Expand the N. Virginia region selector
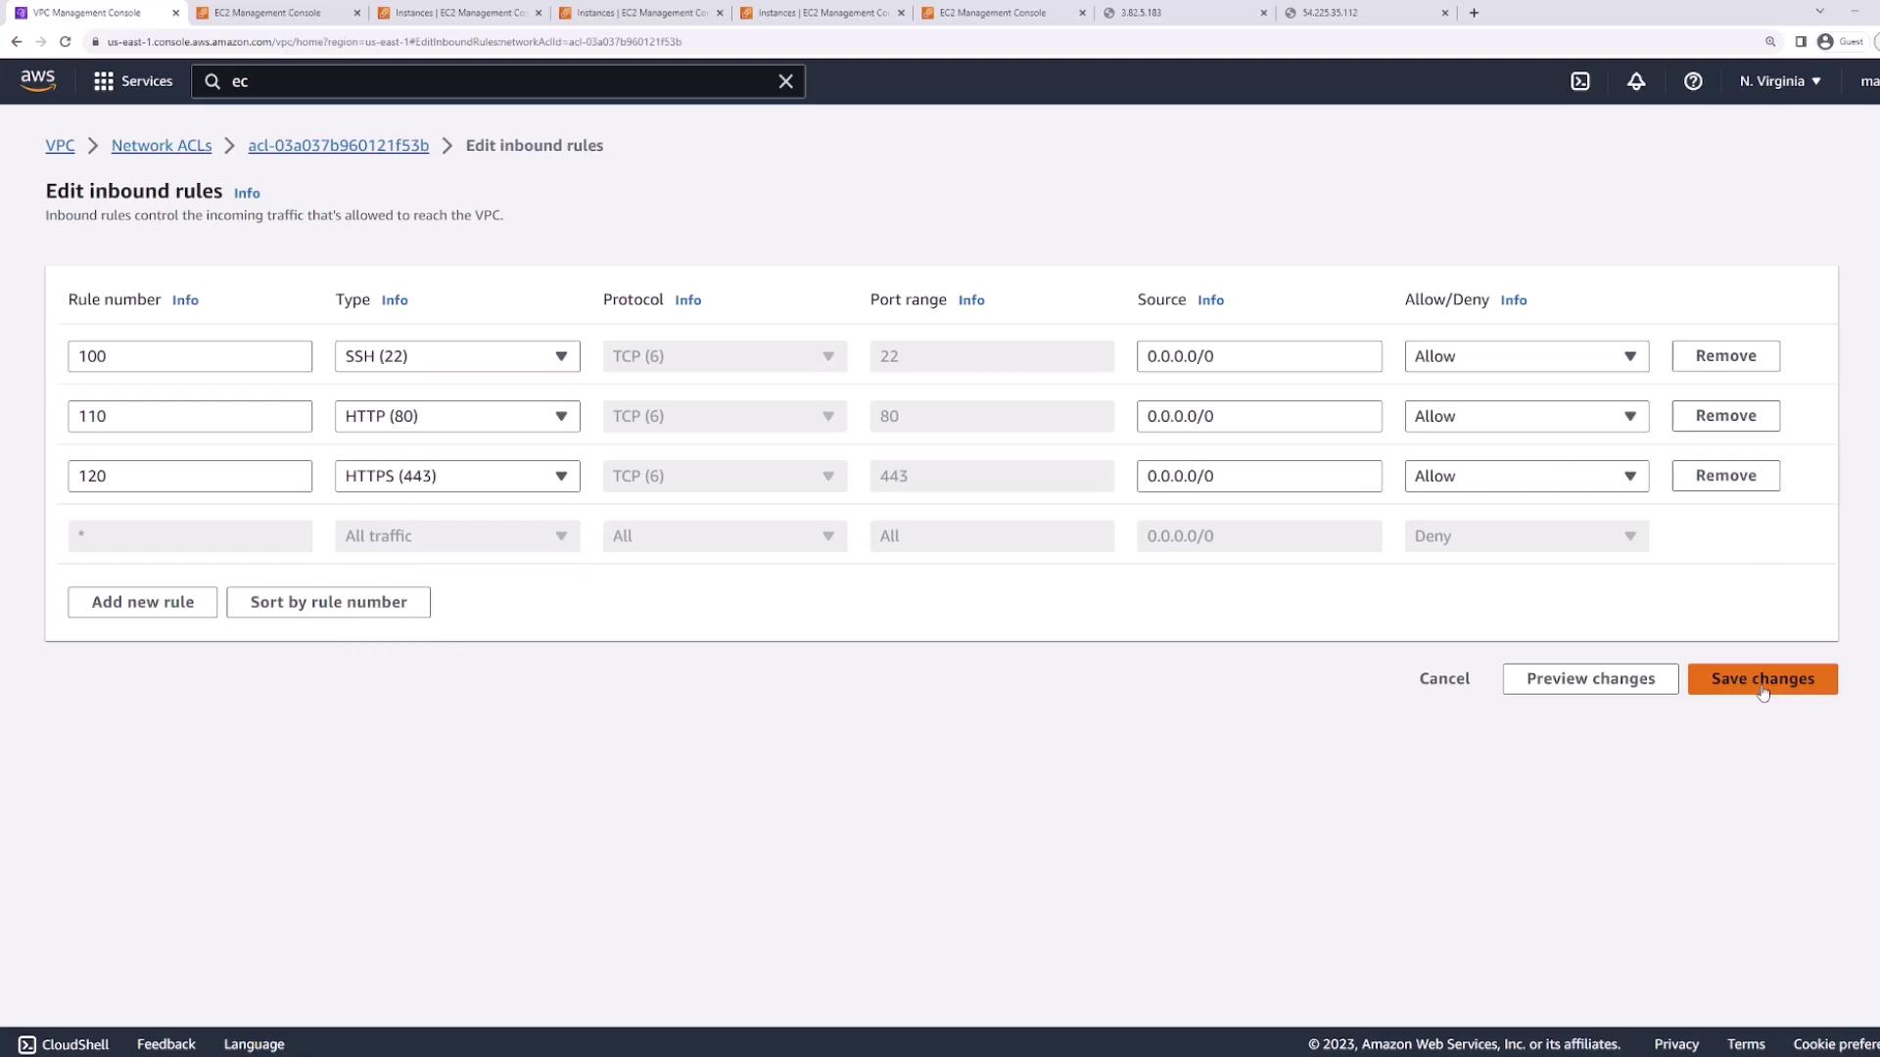 pos(1780,81)
